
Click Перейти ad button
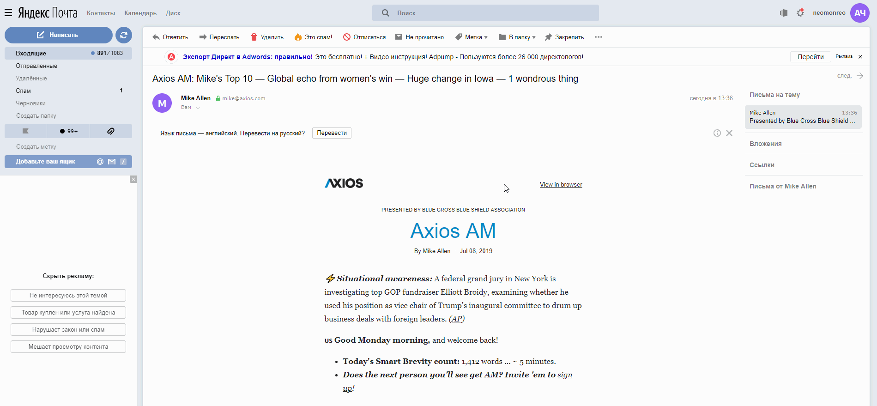point(810,57)
